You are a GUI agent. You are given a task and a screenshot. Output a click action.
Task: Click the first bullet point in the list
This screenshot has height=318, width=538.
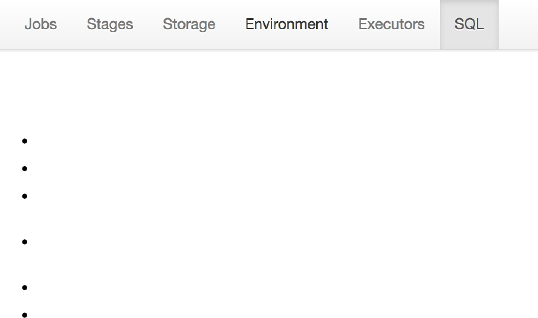click(25, 141)
